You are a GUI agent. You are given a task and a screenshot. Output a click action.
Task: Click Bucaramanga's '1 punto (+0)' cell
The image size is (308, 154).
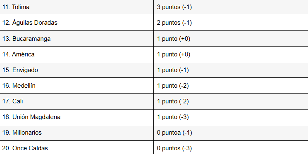pos(231,39)
